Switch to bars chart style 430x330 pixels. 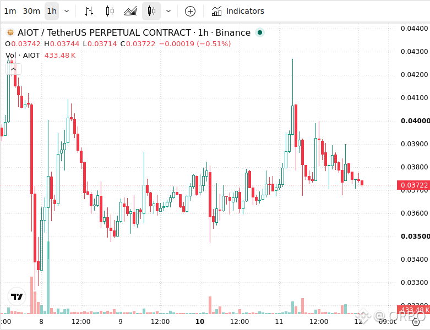pyautogui.click(x=89, y=11)
